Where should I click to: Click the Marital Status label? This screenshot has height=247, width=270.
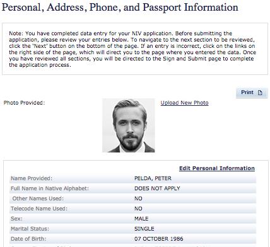point(30,229)
